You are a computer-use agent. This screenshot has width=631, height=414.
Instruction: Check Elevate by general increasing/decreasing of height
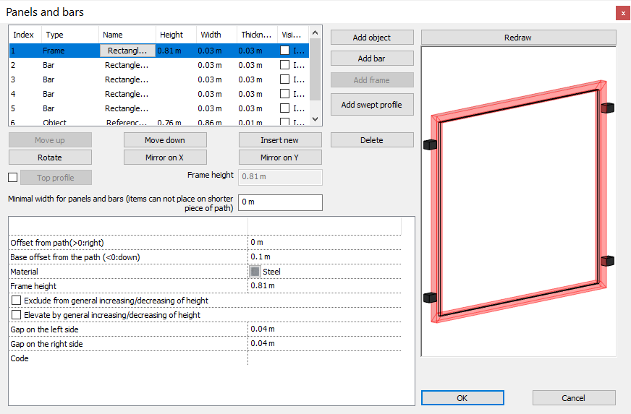click(17, 315)
